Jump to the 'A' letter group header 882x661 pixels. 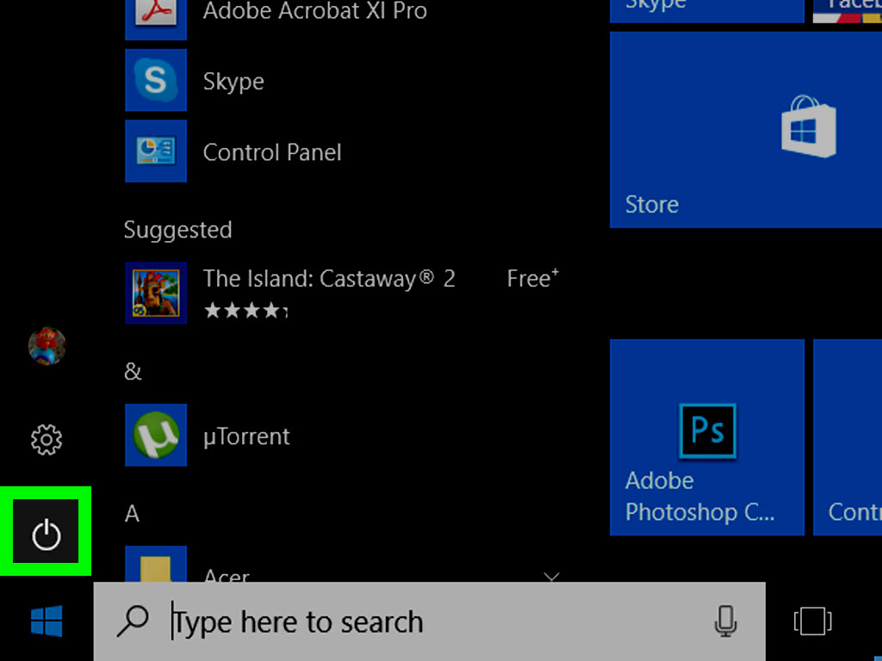tap(132, 513)
